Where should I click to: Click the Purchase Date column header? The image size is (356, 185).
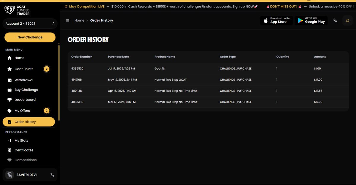point(118,57)
